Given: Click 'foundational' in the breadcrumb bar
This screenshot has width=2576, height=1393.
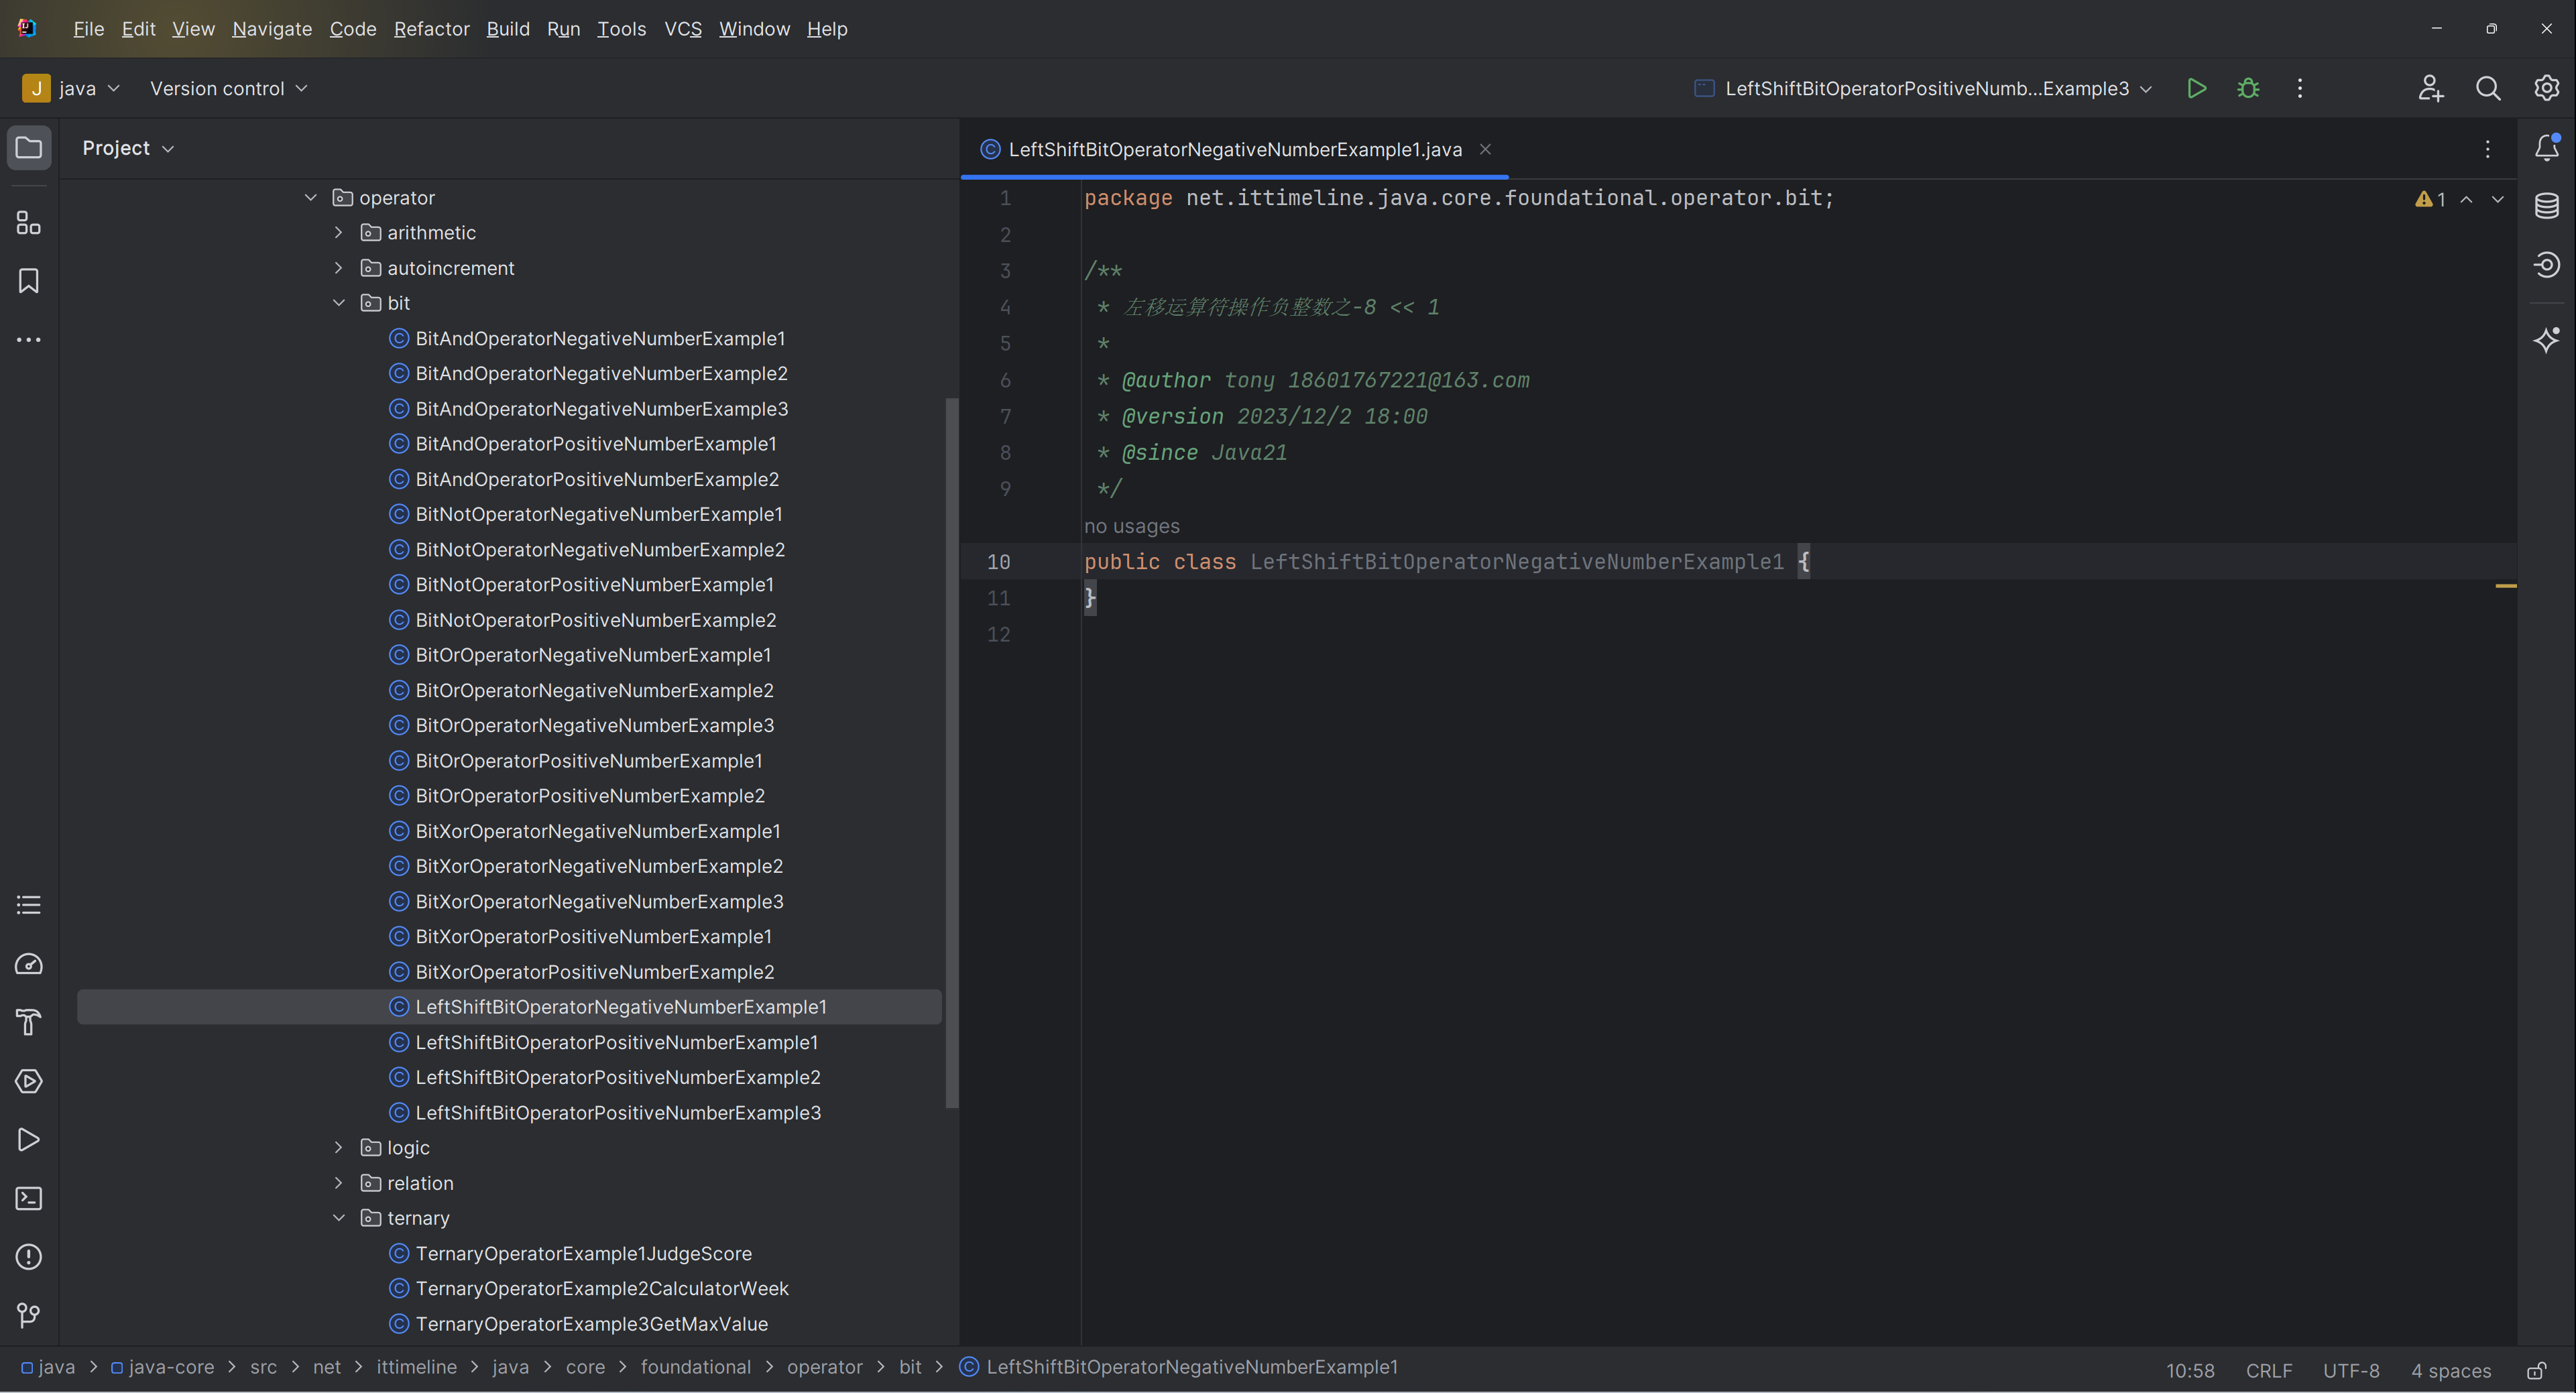Looking at the screenshot, I should [695, 1367].
